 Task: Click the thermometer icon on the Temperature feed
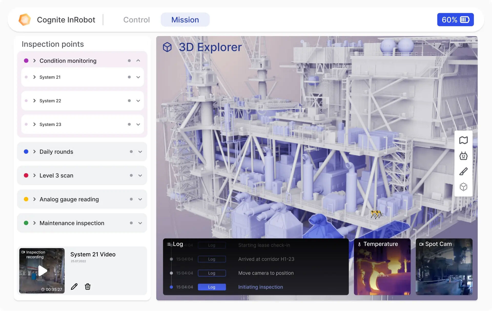click(360, 244)
